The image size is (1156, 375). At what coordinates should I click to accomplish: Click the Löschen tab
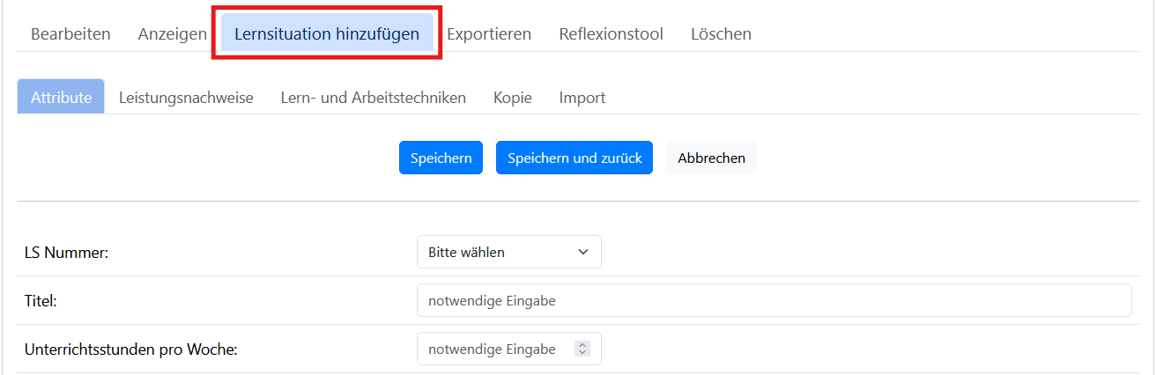721,34
